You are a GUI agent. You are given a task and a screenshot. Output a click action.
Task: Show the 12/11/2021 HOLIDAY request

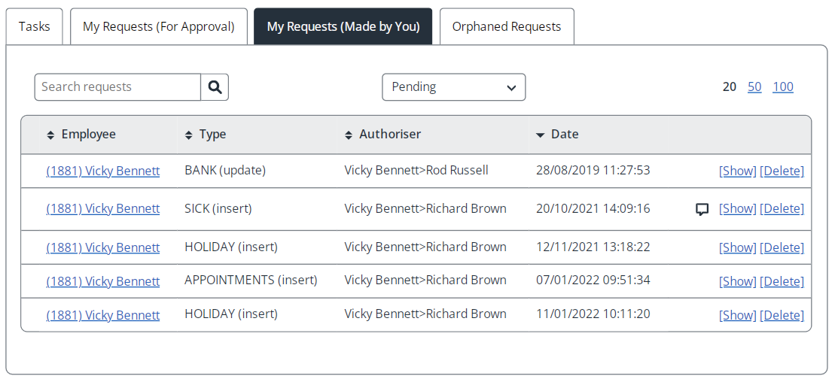pos(737,247)
